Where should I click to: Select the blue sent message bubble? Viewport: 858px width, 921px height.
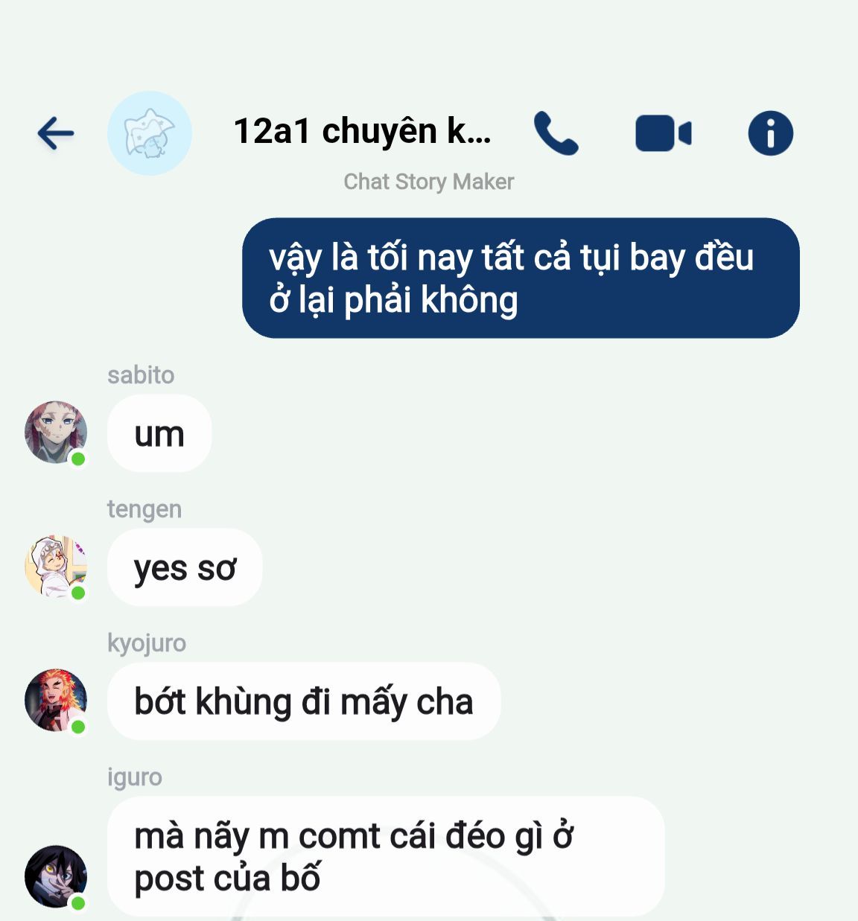(521, 278)
